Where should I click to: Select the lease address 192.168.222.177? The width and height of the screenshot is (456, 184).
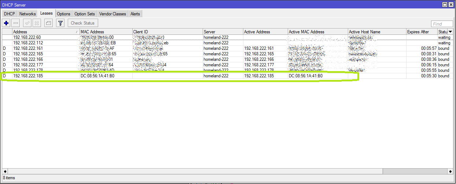[28, 65]
